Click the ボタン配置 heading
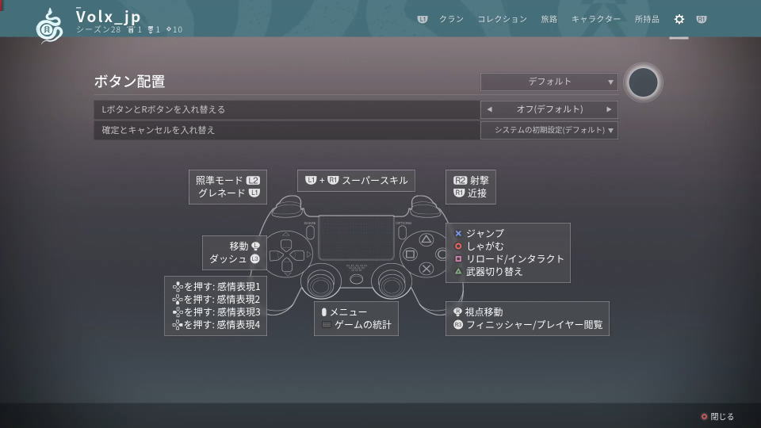Screen dimensions: 761x428 129,81
